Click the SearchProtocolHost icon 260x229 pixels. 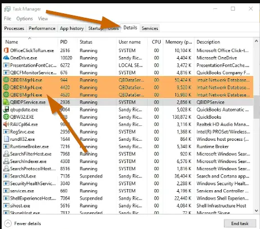pyautogui.click(x=6, y=169)
